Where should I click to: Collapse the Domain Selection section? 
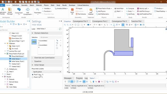pyautogui.click(x=32, y=33)
